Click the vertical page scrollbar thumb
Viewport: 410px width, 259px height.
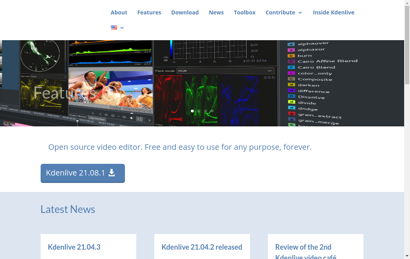[x=407, y=43]
